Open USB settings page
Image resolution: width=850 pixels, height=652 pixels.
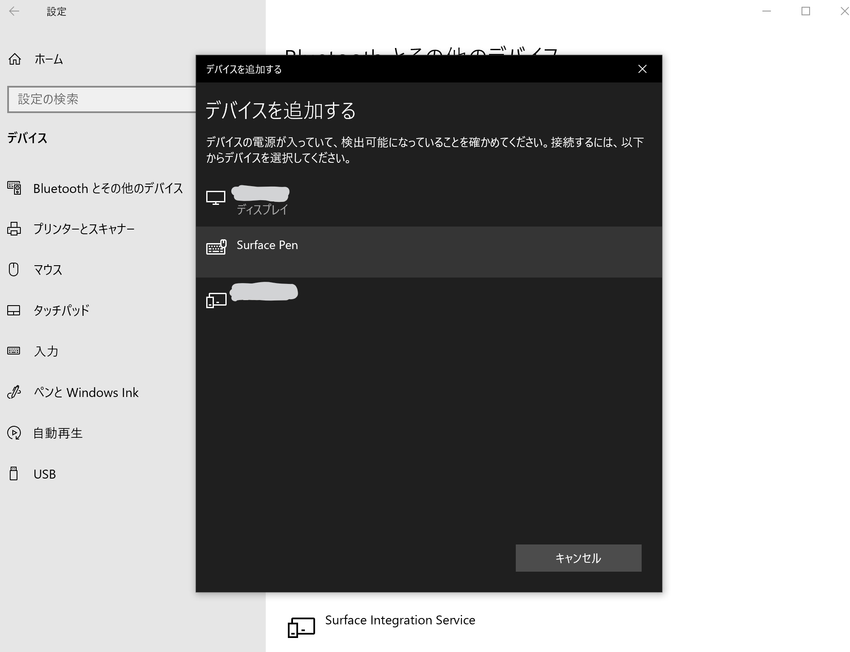point(45,474)
